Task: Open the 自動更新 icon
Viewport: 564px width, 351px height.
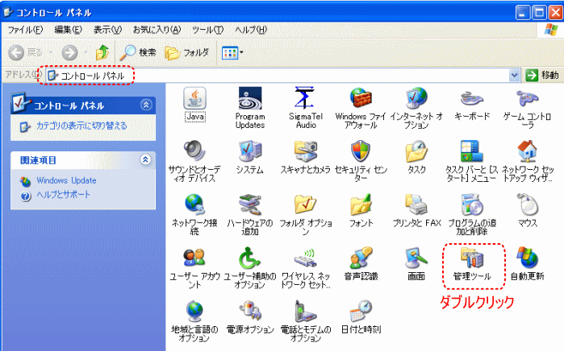Action: point(528,259)
